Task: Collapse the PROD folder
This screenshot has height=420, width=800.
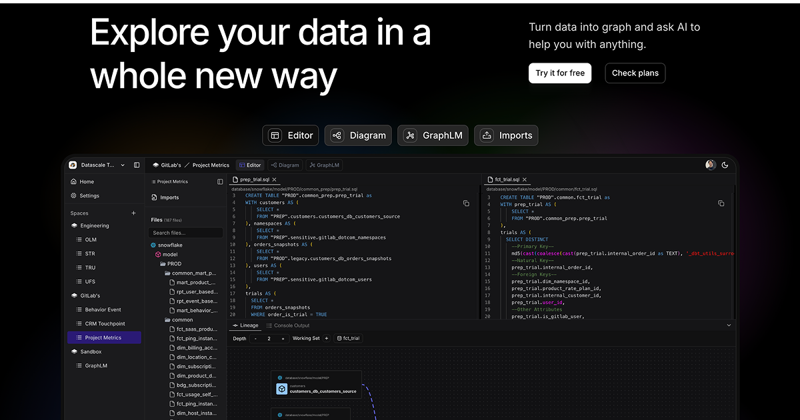Action: pos(171,263)
